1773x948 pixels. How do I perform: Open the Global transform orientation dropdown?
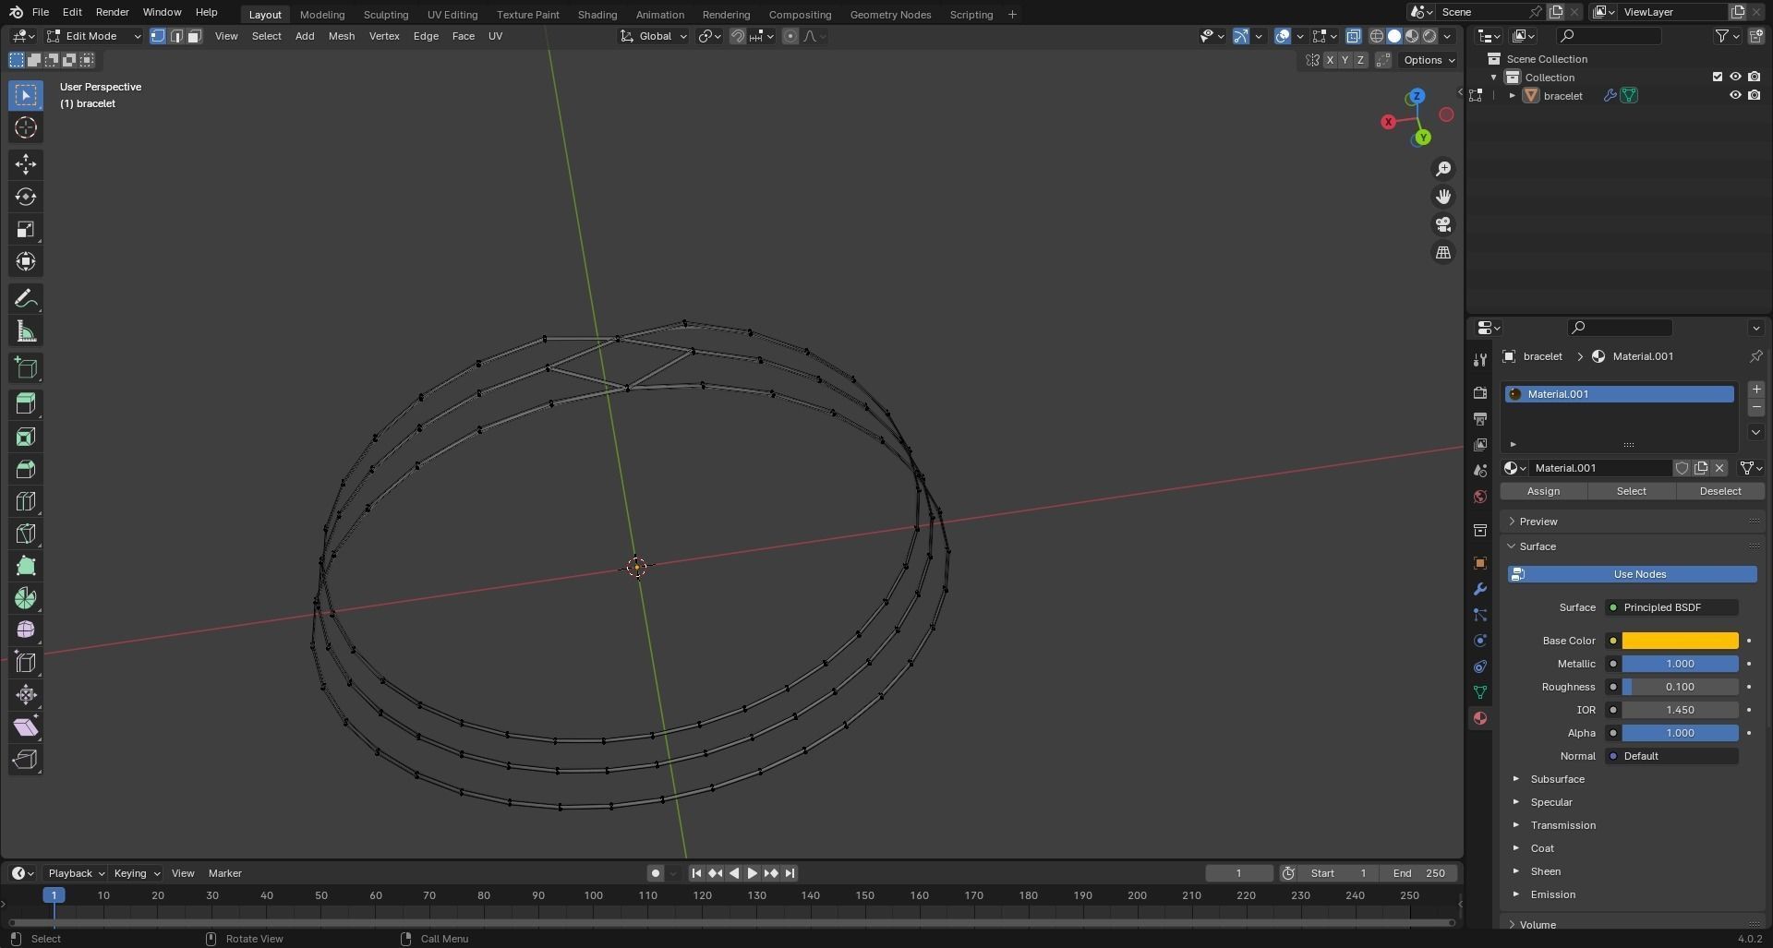(654, 36)
